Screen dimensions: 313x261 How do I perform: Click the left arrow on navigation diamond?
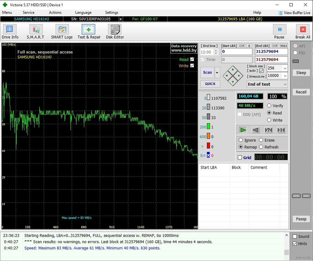click(x=227, y=76)
